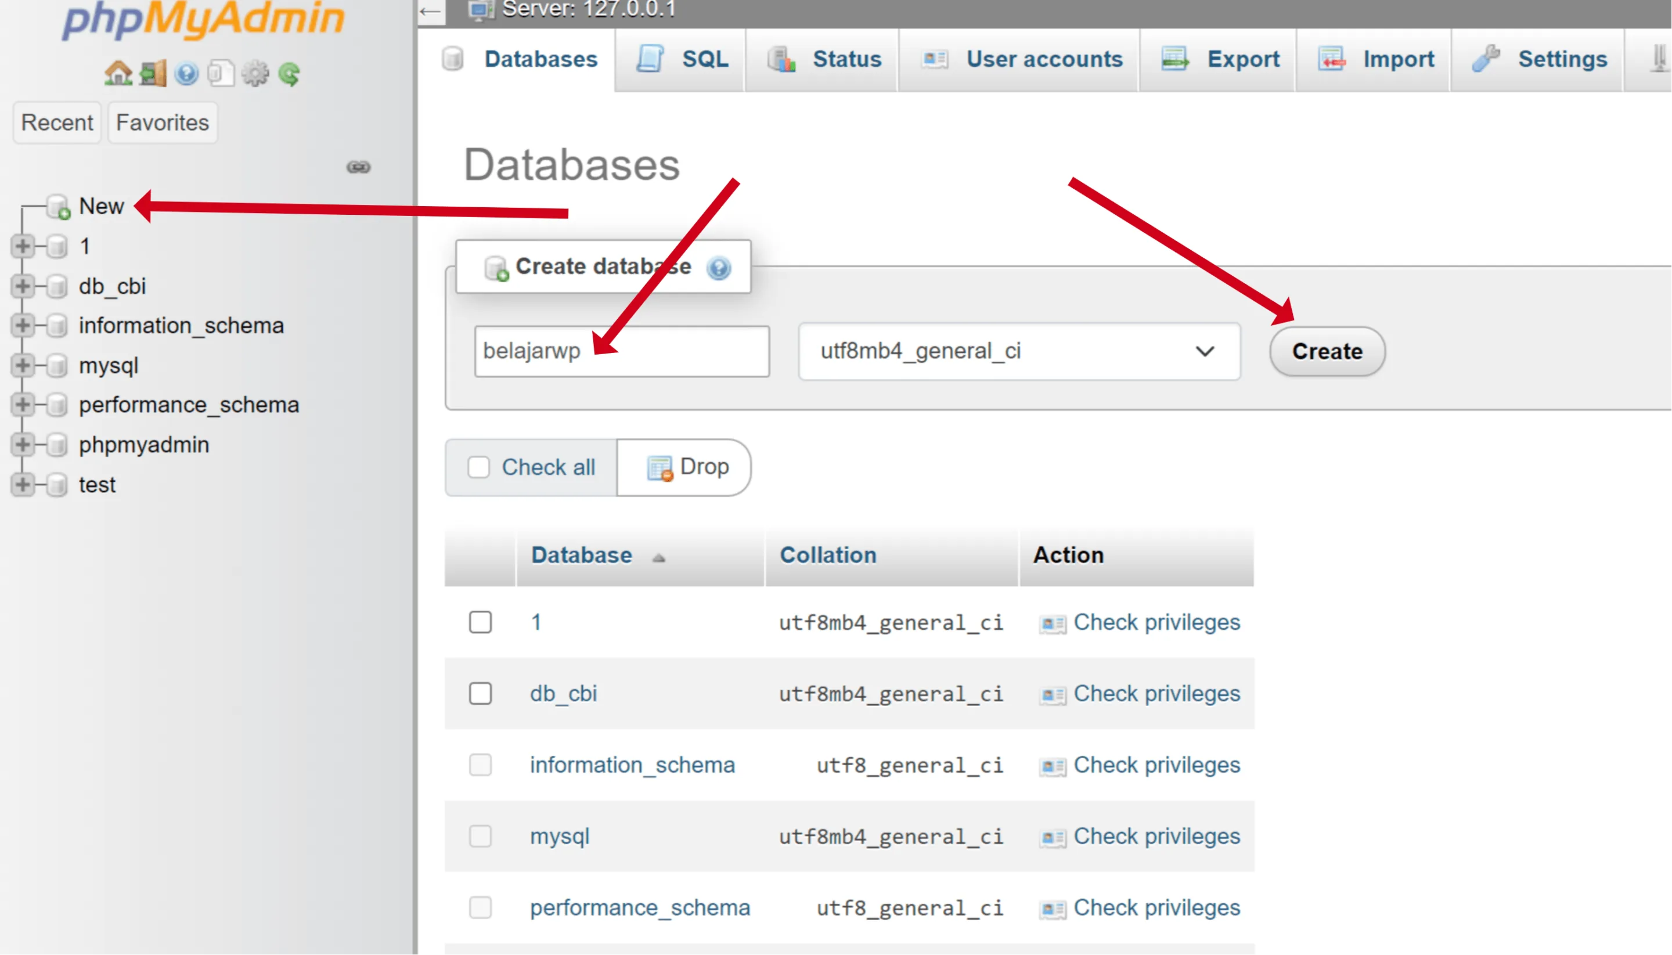Viewport: 1672px width, 955px height.
Task: Click the Drop button
Action: coord(685,468)
